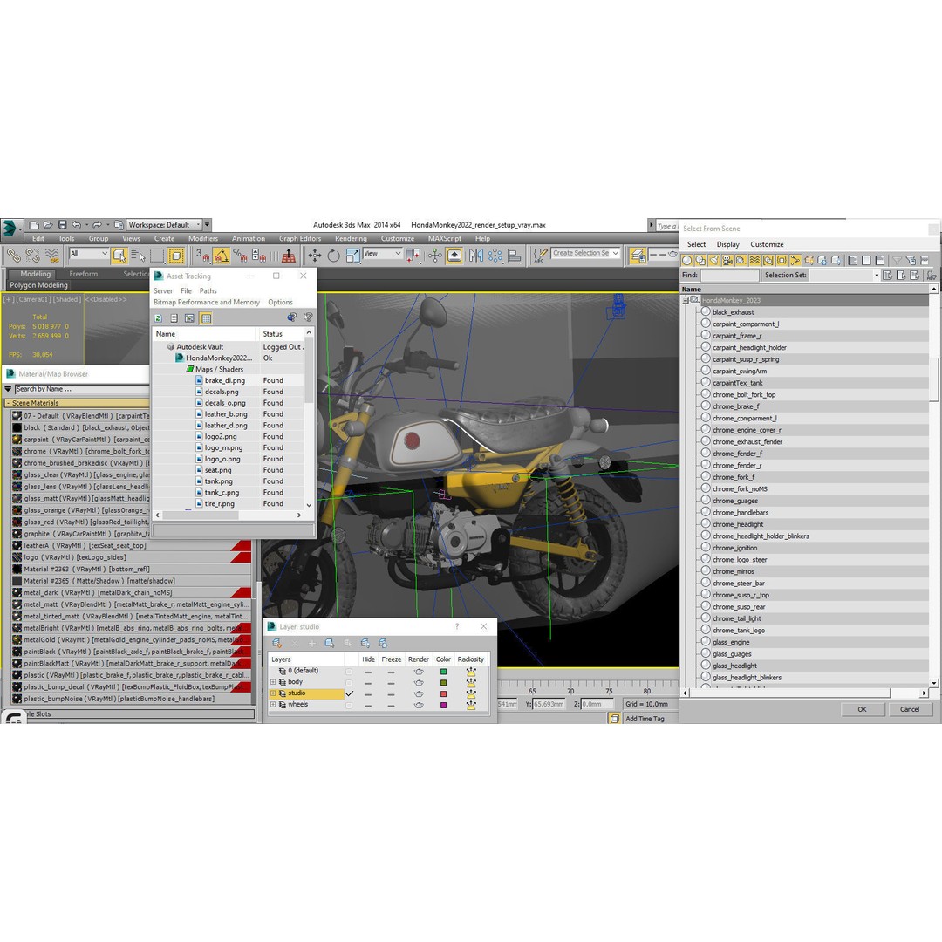Select the Rotate tool in main toolbar
942x942 pixels.
pos(333,256)
